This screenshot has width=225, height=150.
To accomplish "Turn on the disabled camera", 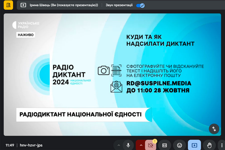I will point(150,145).
